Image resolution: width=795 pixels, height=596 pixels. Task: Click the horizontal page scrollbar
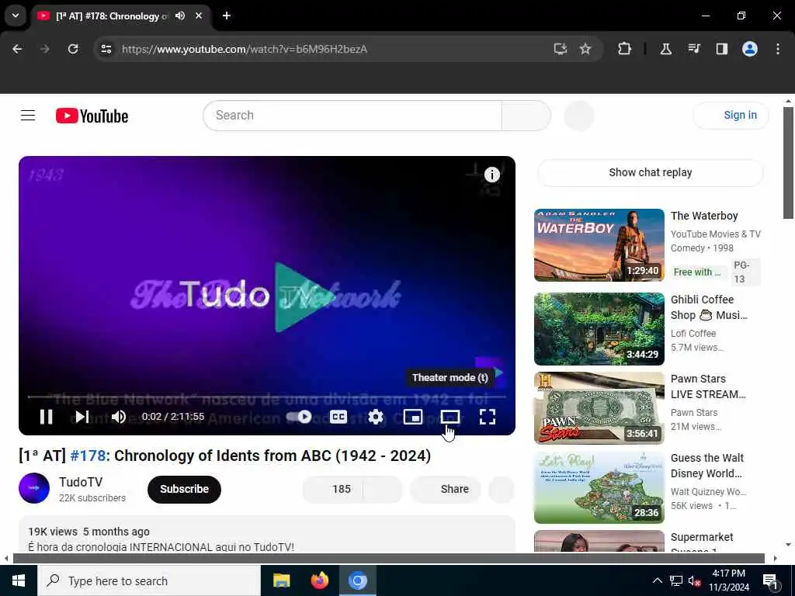pyautogui.click(x=388, y=558)
